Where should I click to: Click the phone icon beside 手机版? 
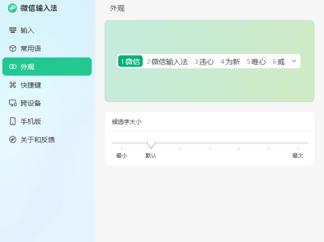tap(13, 121)
